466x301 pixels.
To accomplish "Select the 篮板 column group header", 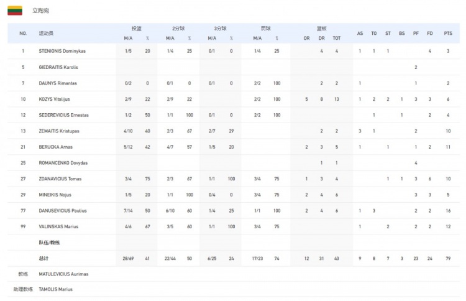I will click(x=321, y=29).
